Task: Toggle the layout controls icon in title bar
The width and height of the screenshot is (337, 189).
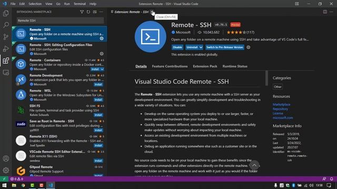Action: tap(297, 4)
